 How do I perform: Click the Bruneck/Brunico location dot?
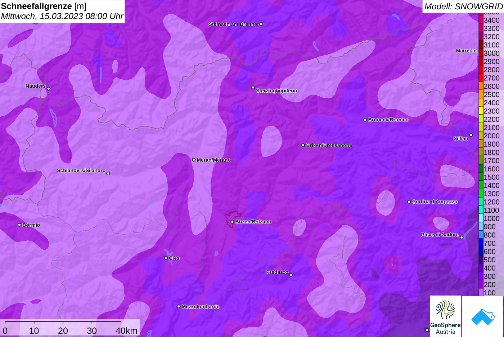pos(365,120)
